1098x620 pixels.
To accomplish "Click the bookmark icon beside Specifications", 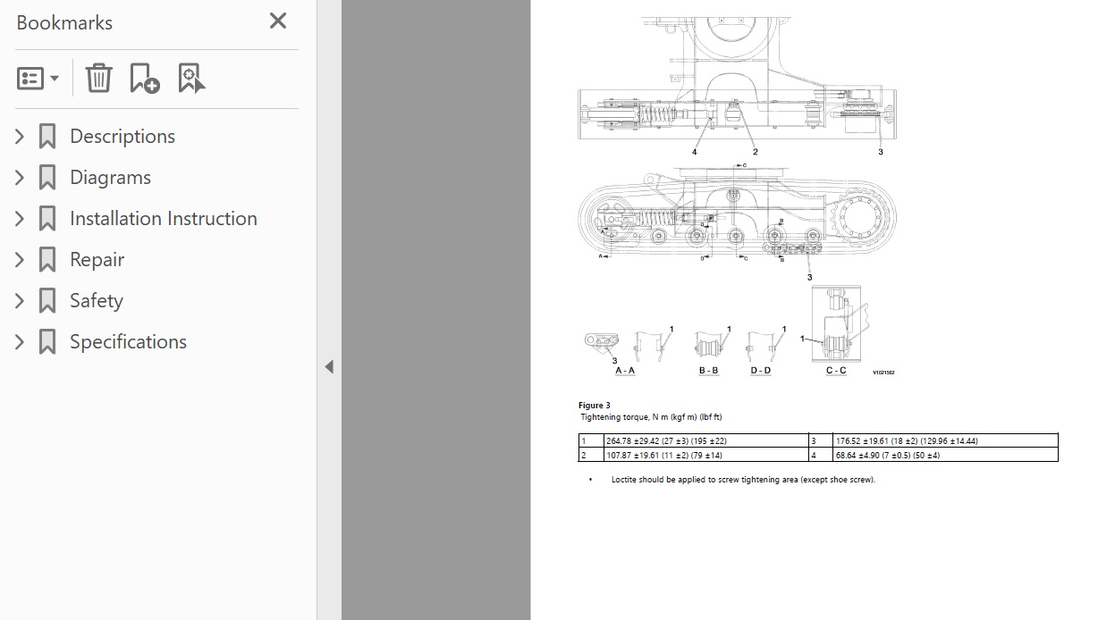I will coord(47,342).
